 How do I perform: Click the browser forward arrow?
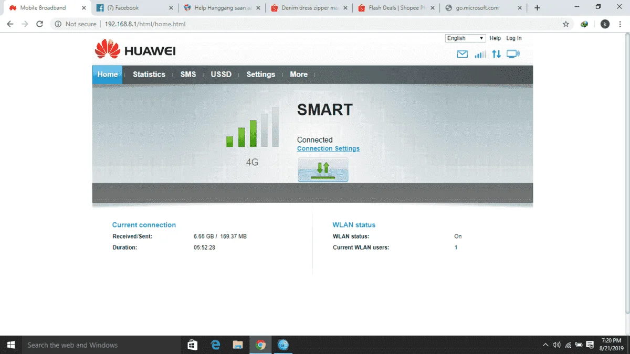pos(25,24)
